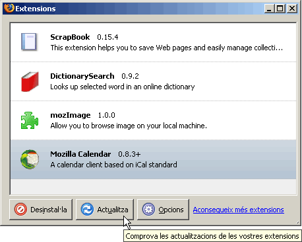Close the Extensions window

pos(292,9)
